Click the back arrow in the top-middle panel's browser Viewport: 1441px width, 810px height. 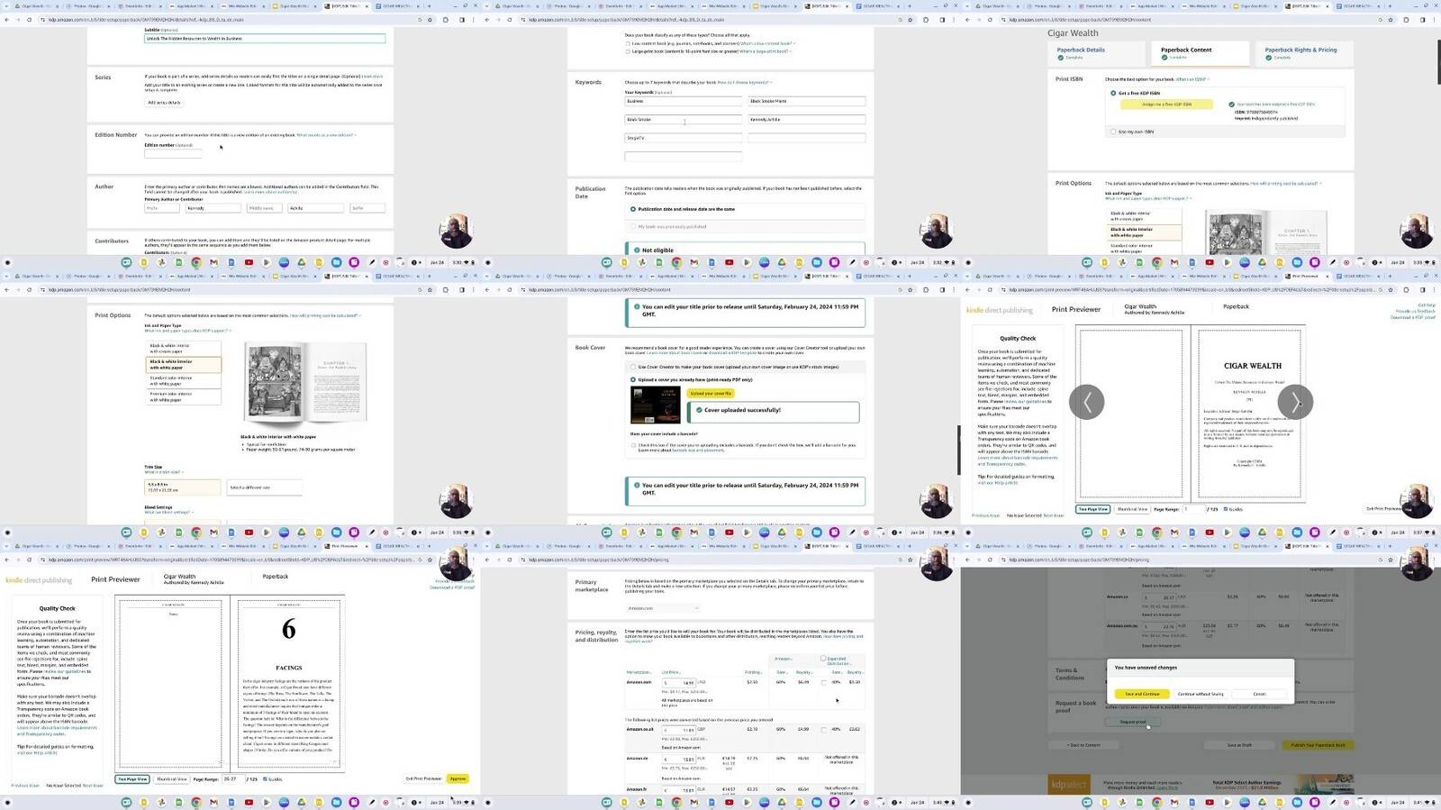coord(487,20)
